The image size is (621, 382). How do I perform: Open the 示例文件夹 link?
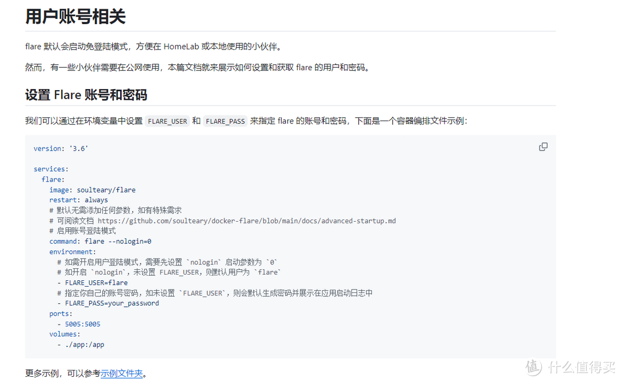(122, 373)
